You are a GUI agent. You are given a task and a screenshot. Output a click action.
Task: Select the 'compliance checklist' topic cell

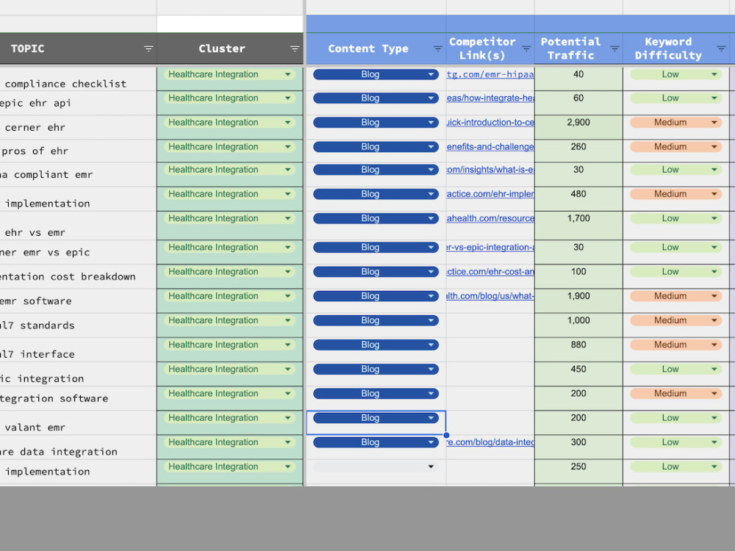click(79, 79)
